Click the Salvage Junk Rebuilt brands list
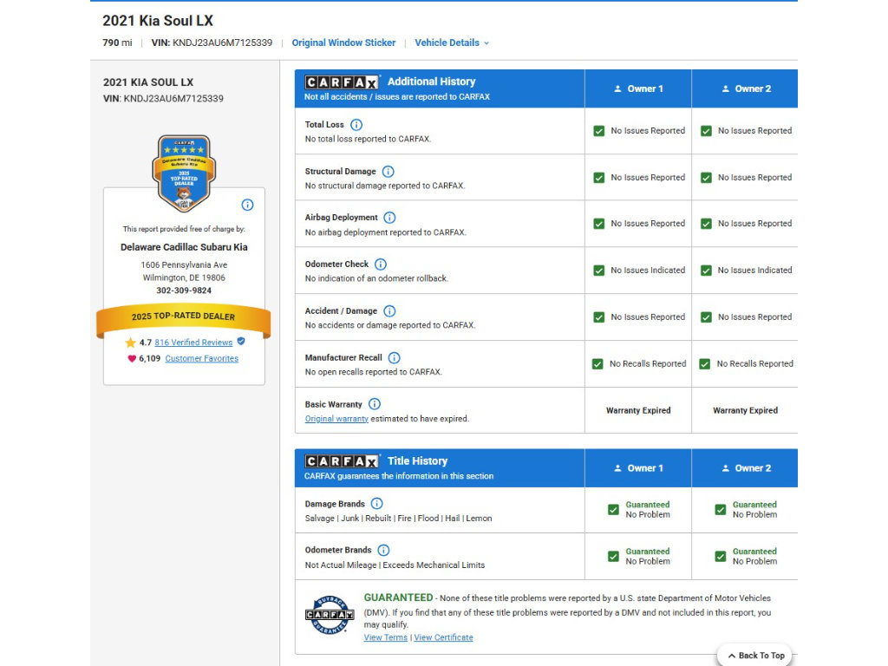 click(x=399, y=519)
